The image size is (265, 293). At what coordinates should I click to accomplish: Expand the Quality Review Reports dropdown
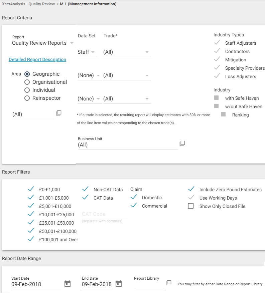pyautogui.click(x=72, y=43)
